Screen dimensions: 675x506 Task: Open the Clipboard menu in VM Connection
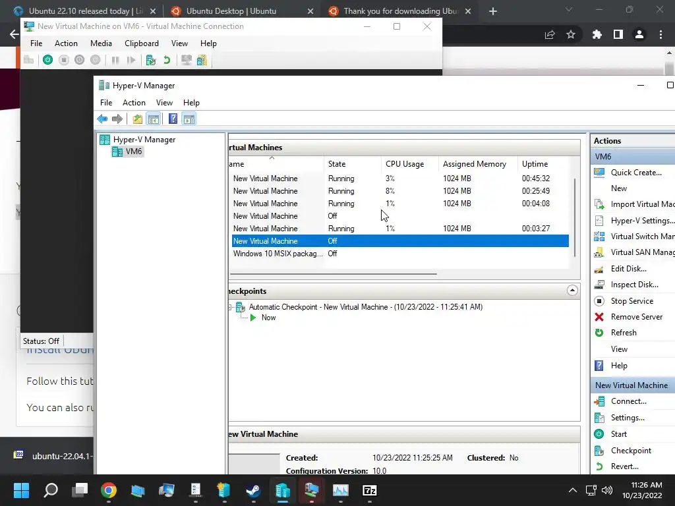tap(142, 43)
